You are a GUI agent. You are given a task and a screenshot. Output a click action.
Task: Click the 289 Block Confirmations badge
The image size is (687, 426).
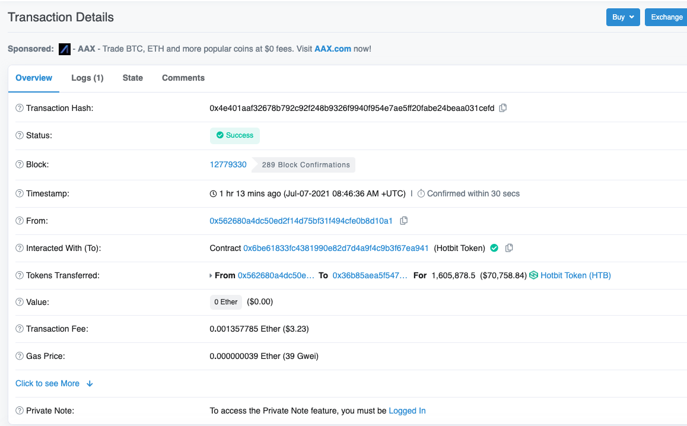pyautogui.click(x=306, y=165)
